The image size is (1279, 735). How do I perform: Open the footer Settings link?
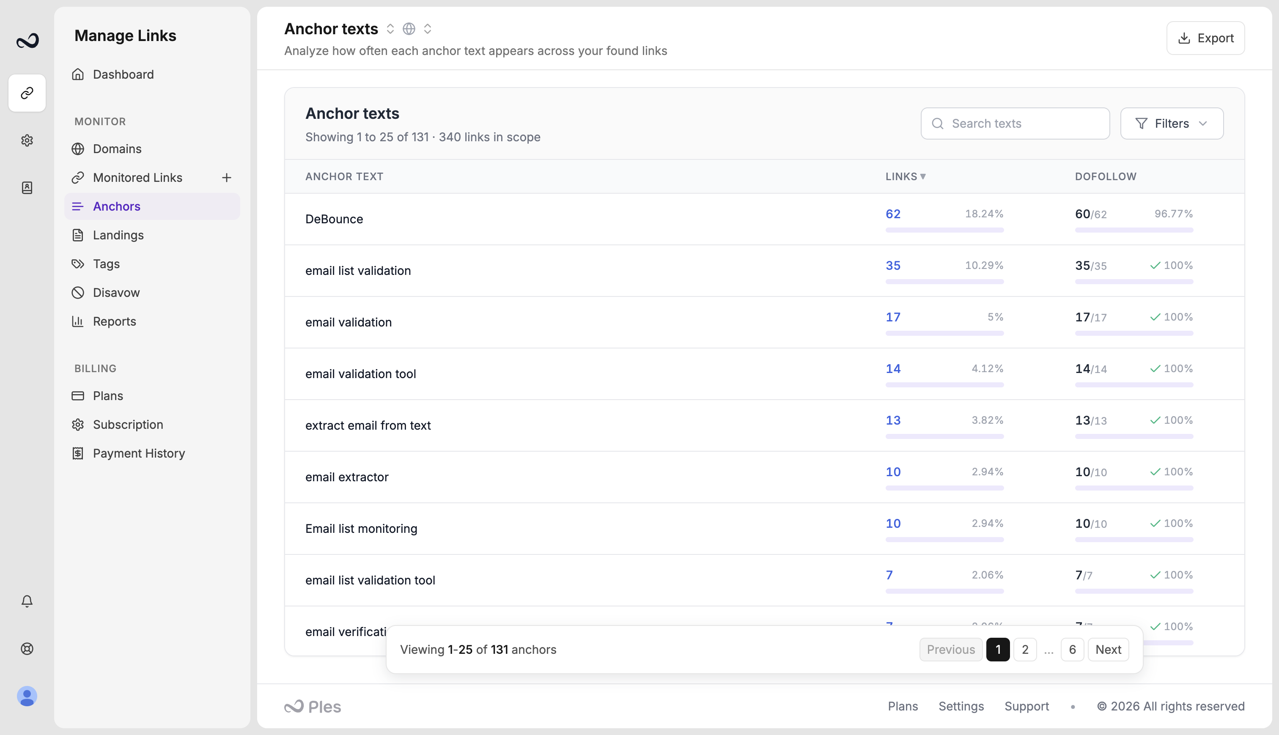click(x=961, y=706)
